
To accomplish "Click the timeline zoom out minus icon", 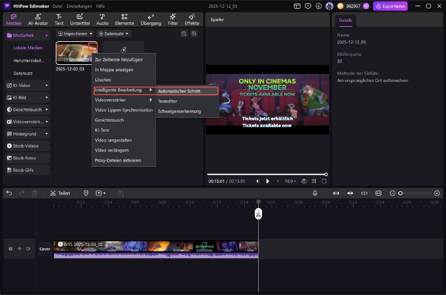I will 392,193.
